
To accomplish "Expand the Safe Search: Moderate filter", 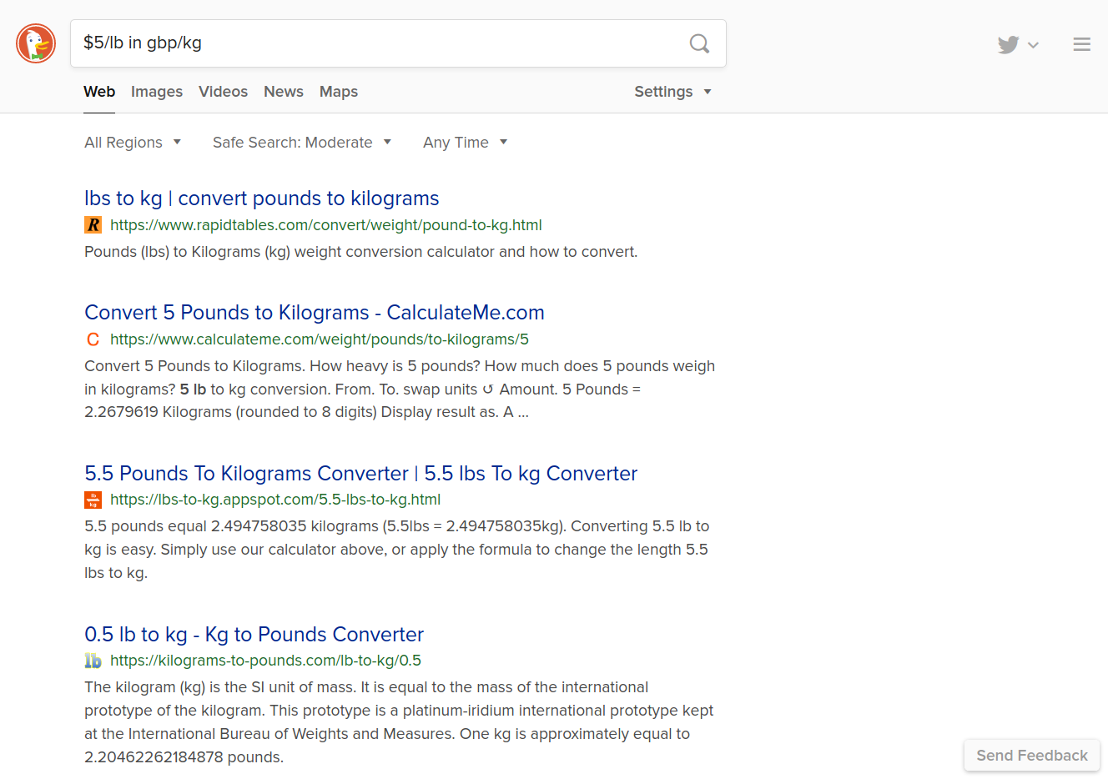I will [x=302, y=143].
